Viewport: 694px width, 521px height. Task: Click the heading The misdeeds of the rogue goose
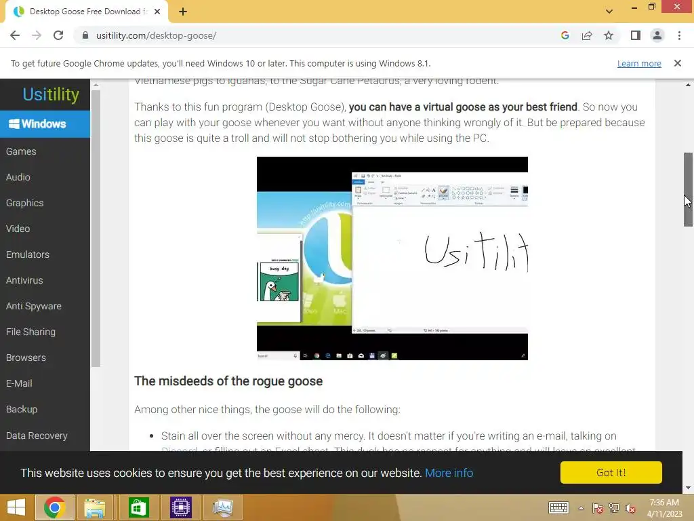pos(228,381)
